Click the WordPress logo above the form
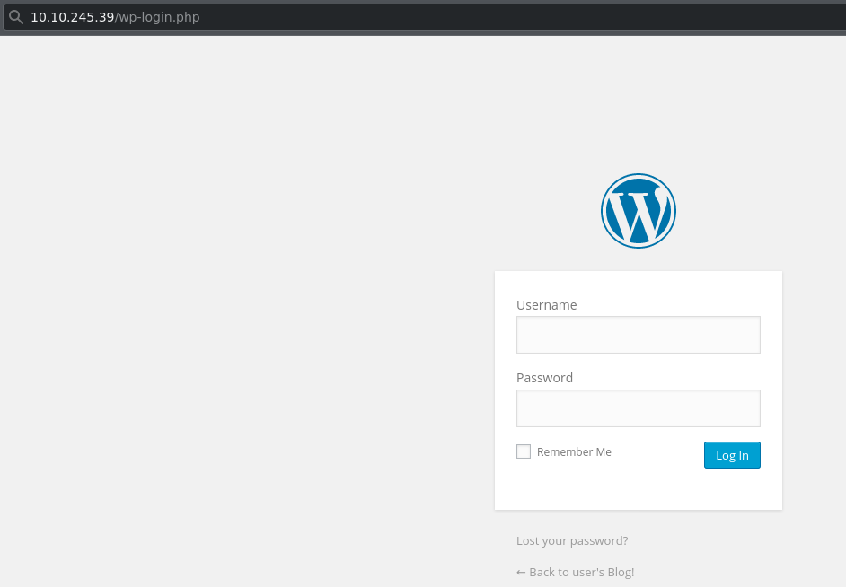This screenshot has height=587, width=846. coord(639,211)
